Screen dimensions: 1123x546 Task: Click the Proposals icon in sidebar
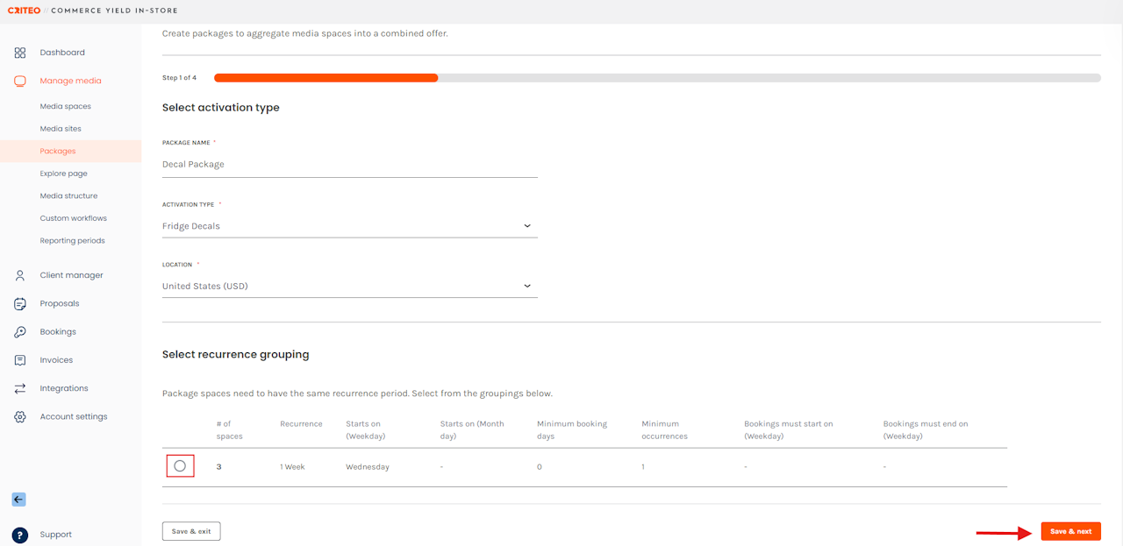click(x=20, y=303)
